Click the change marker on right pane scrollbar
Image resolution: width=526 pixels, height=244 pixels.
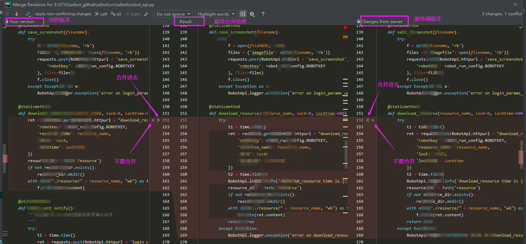pyautogui.click(x=521, y=157)
